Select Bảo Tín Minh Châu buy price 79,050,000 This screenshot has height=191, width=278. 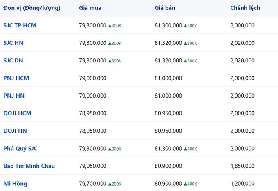pyautogui.click(x=93, y=166)
